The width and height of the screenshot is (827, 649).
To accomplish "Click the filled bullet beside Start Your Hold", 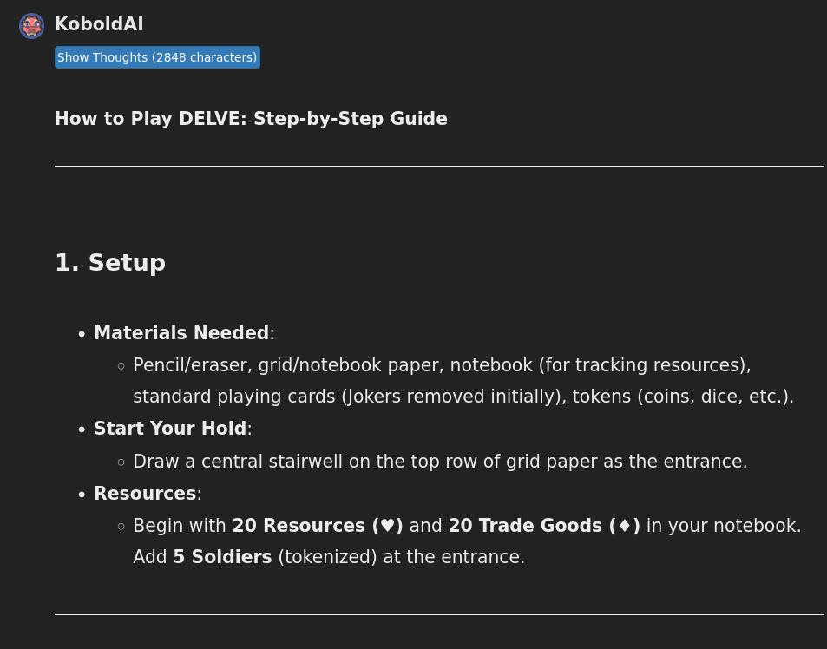I will (x=82, y=429).
